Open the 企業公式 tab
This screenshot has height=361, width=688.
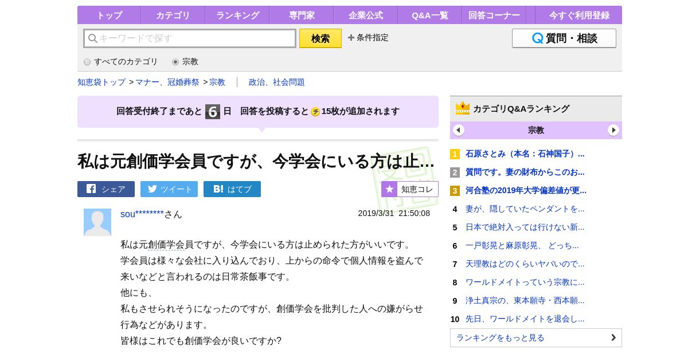pyautogui.click(x=365, y=15)
